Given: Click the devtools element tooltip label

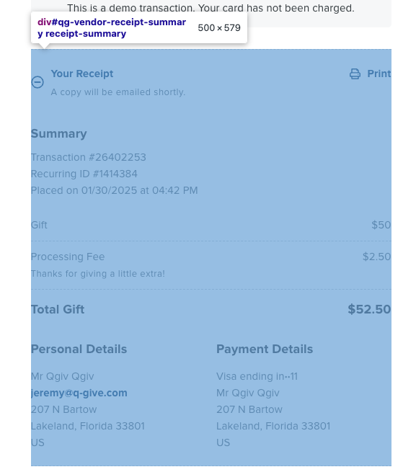Looking at the screenshot, I should point(112,27).
